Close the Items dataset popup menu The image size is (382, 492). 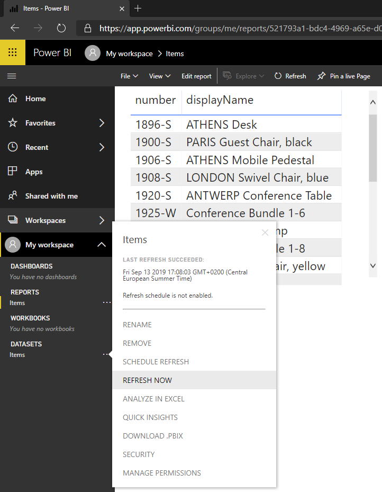click(265, 232)
